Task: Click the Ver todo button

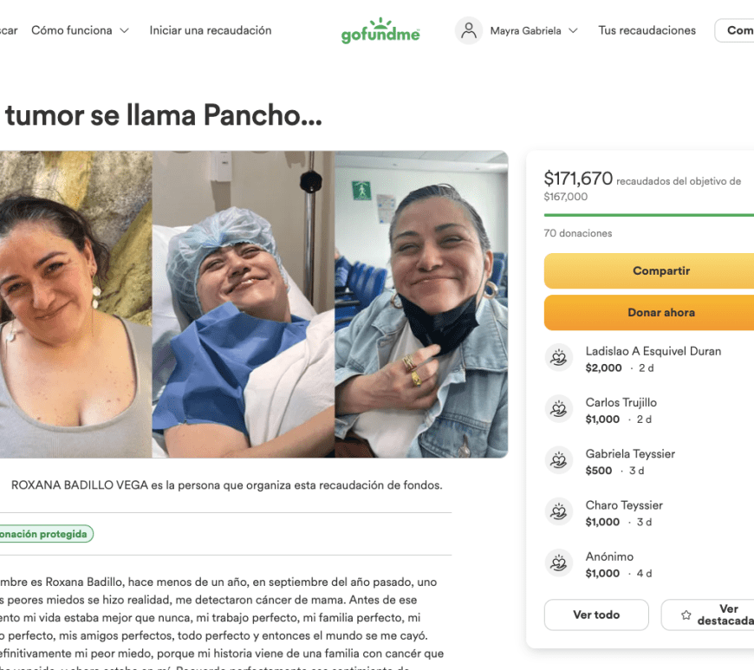Action: (596, 615)
